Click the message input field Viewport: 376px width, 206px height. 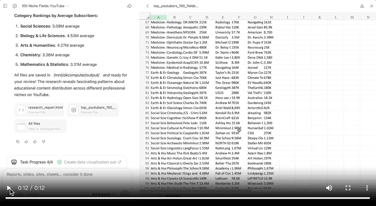(67, 174)
